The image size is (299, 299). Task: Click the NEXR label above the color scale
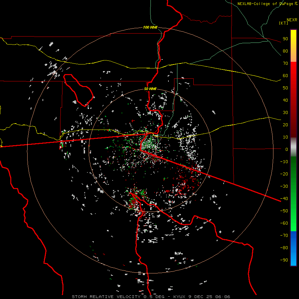(x=292, y=20)
